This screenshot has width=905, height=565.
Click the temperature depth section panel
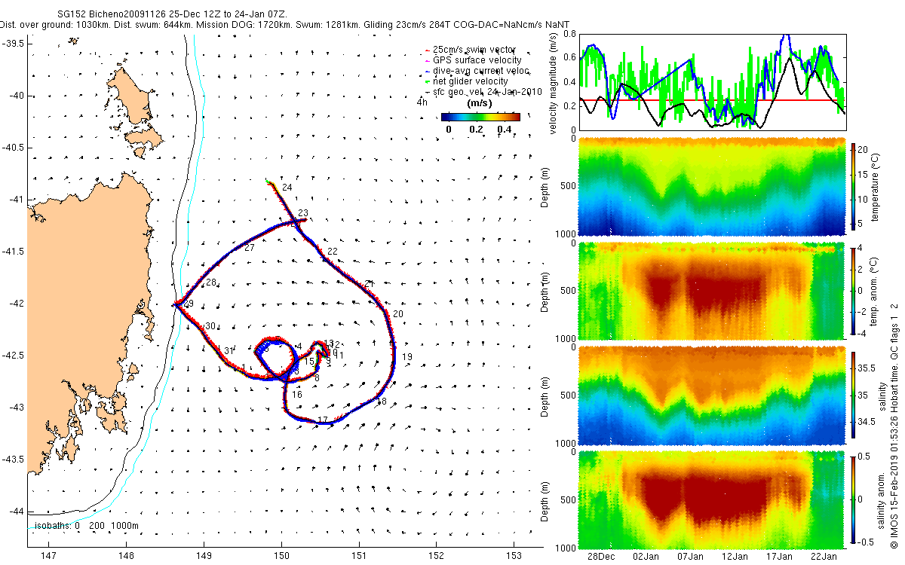(x=712, y=187)
